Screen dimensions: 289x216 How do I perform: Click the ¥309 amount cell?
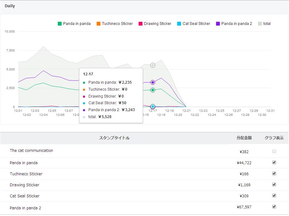[x=244, y=196]
